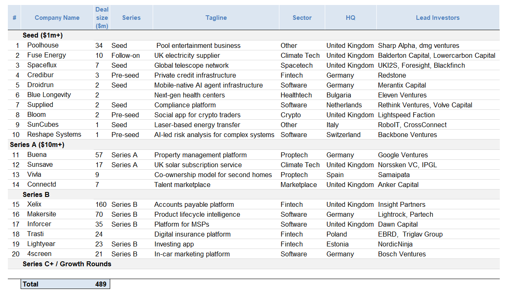Select the Blue Longevity cell
The image size is (508, 296).
click(x=49, y=95)
